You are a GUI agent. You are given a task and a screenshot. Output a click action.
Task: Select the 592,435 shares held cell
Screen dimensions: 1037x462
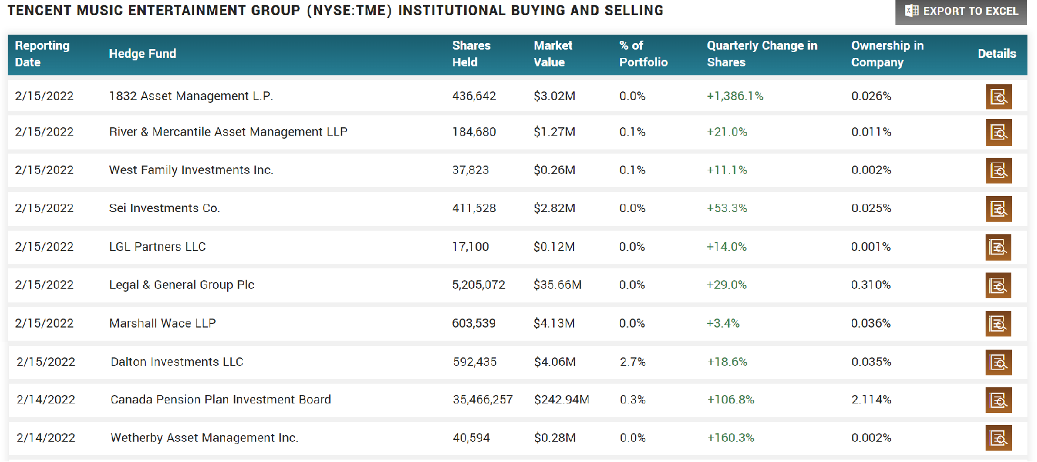pos(475,362)
